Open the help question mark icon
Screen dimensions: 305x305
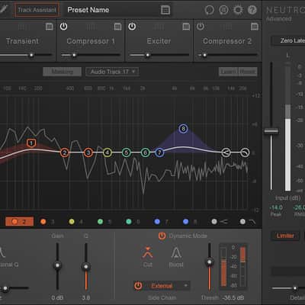(x=252, y=10)
